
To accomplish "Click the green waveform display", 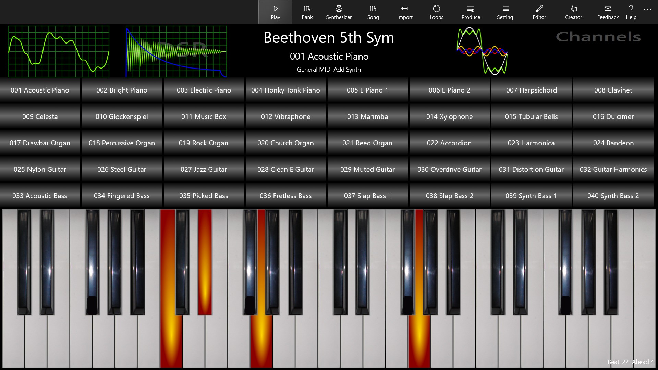I will pyautogui.click(x=59, y=51).
